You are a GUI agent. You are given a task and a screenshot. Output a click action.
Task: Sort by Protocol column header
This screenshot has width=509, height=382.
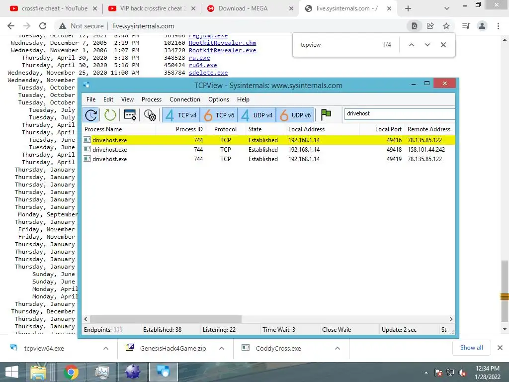(225, 129)
